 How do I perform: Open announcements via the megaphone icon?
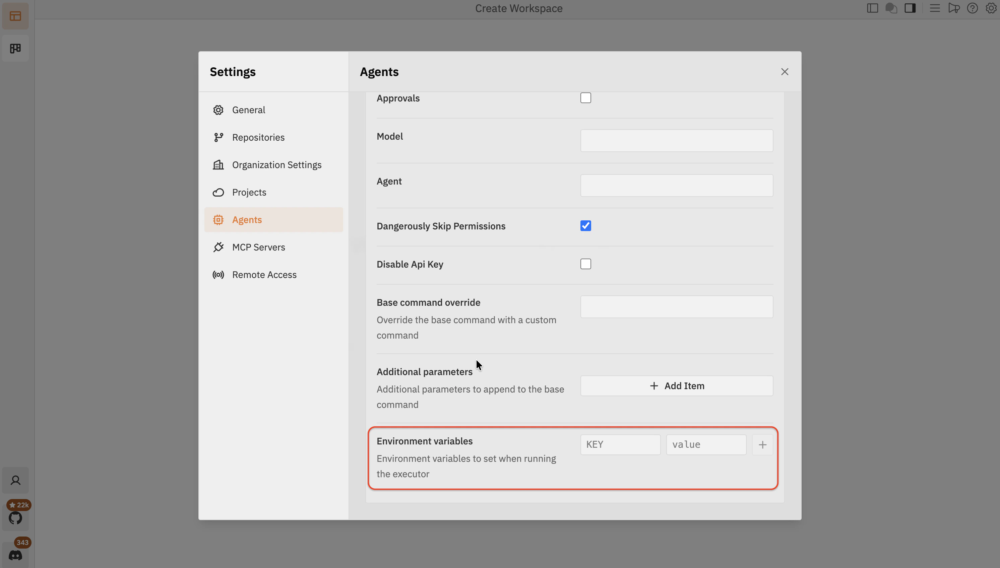pos(953,8)
